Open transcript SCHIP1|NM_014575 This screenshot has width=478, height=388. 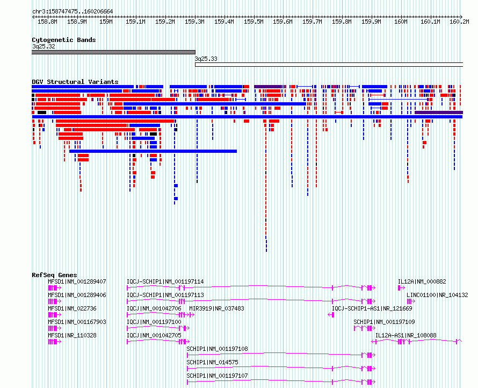213,362
